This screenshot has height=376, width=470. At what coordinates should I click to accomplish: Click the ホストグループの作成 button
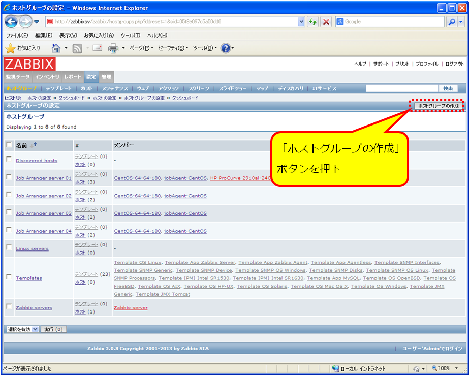tap(438, 106)
